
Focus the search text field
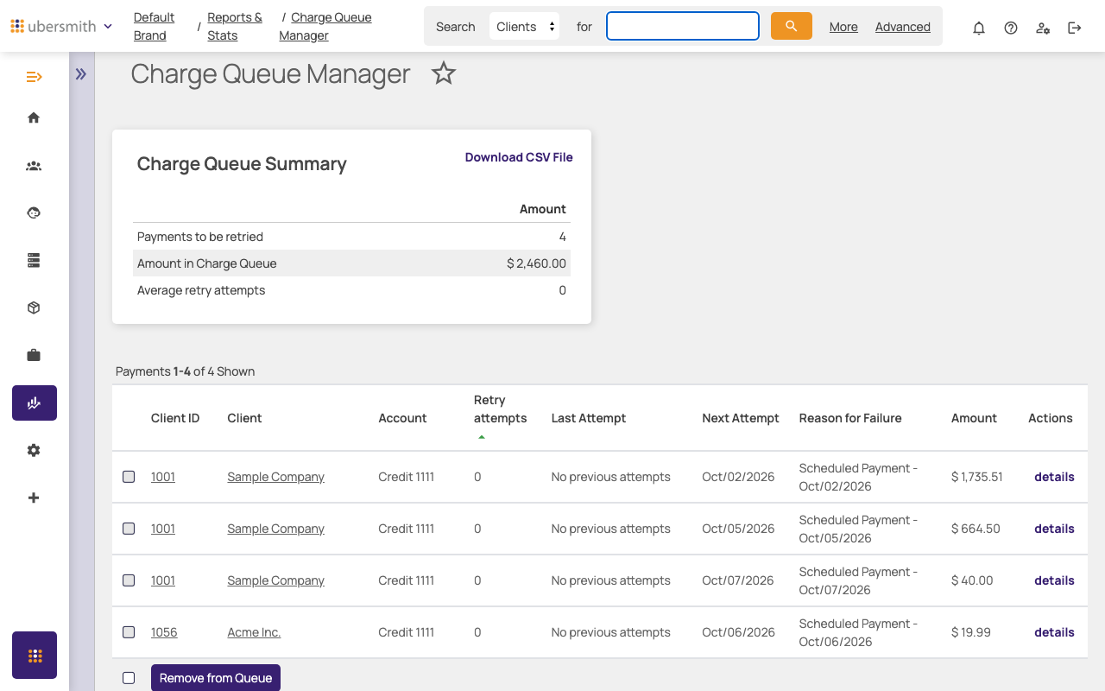pos(683,26)
